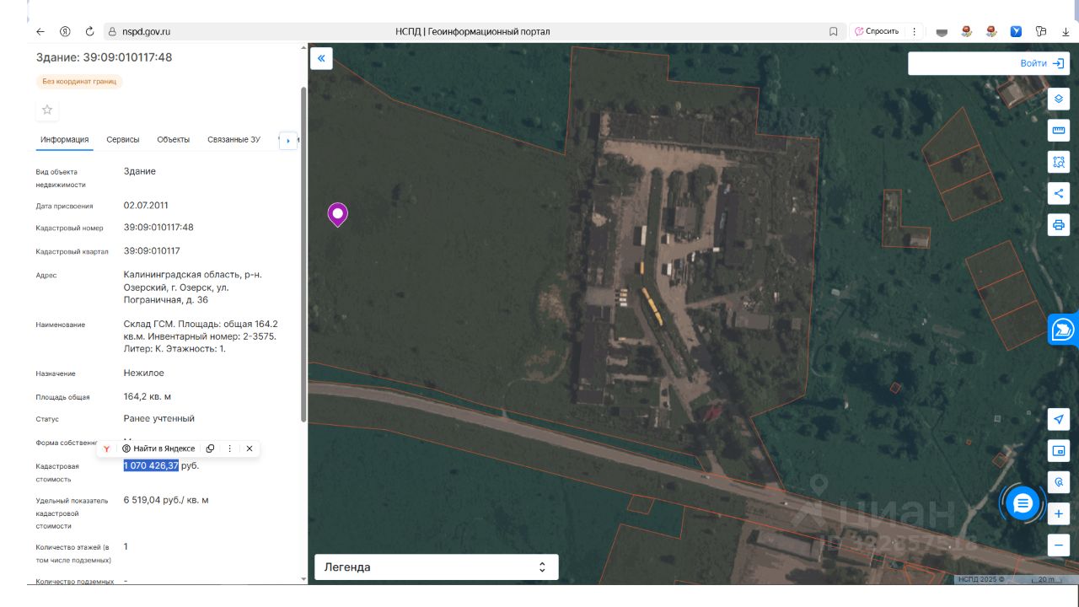Select the area selection tool on map

click(x=1059, y=162)
